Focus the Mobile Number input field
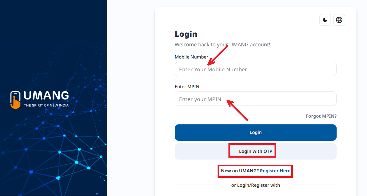Screen dimensions: 367x196 click(x=255, y=69)
